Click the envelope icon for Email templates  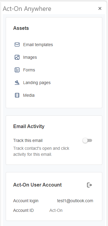tap(17, 45)
